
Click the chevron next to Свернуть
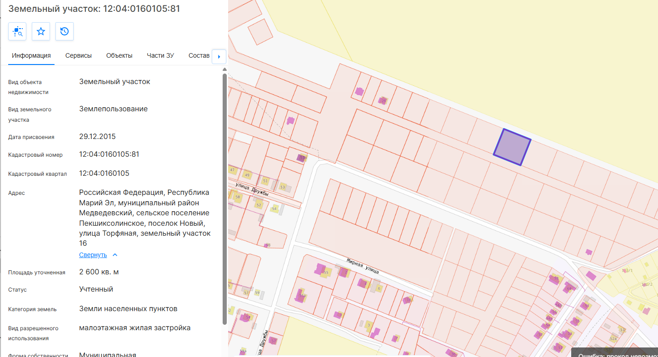[115, 255]
